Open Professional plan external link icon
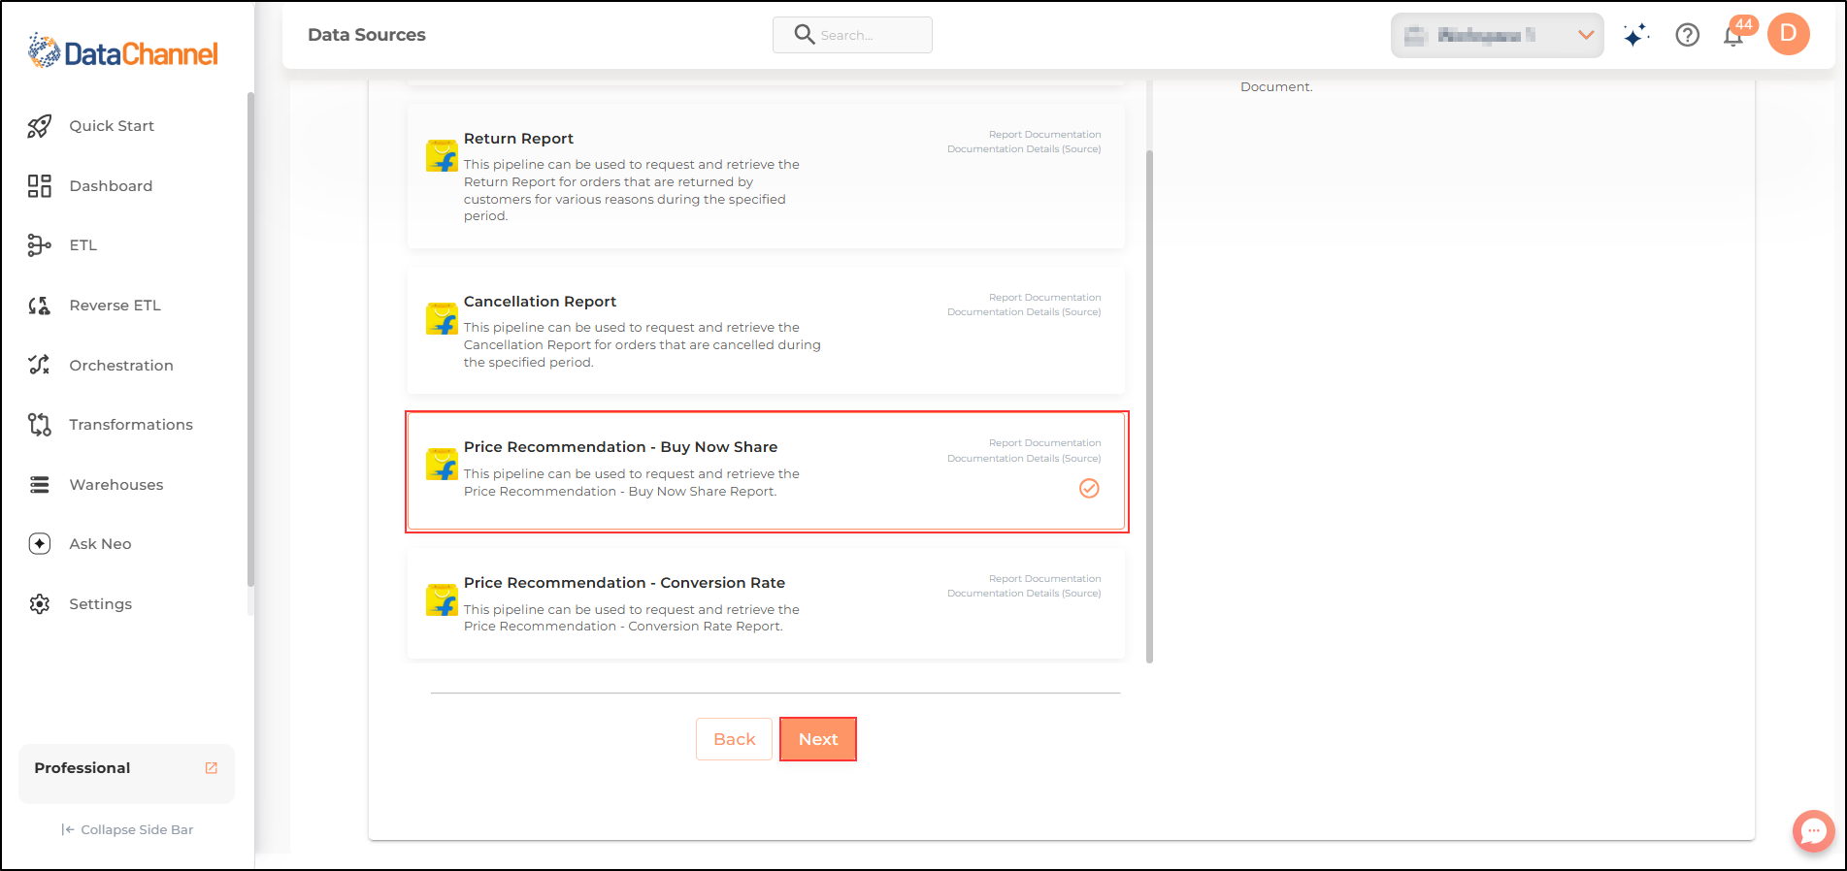Viewport: 1847px width, 871px height. pyautogui.click(x=212, y=768)
